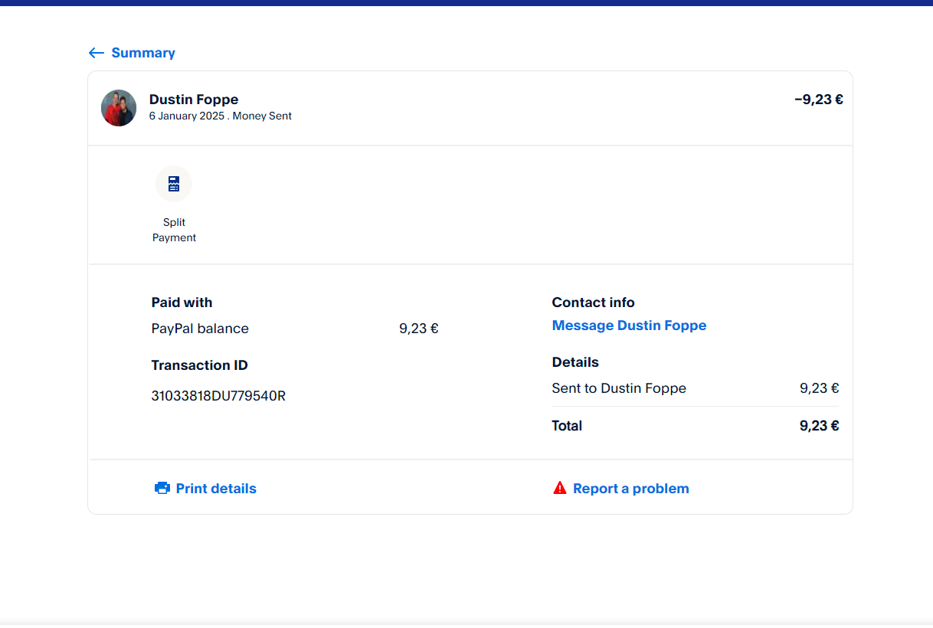Click Dustin Foppe's profile picture
Viewport: 933px width, 628px height.
point(119,108)
